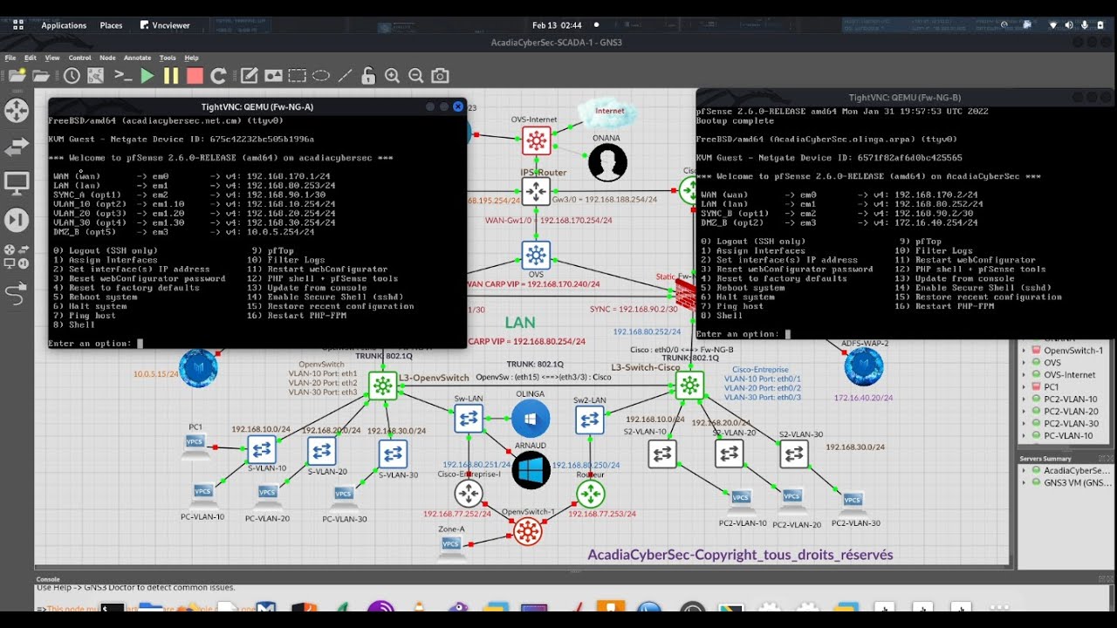This screenshot has width=1117, height=628.
Task: Toggle the lock items padlock icon
Action: click(x=368, y=76)
